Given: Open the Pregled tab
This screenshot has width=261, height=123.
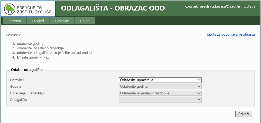Looking at the screenshot, I should 38,21.
